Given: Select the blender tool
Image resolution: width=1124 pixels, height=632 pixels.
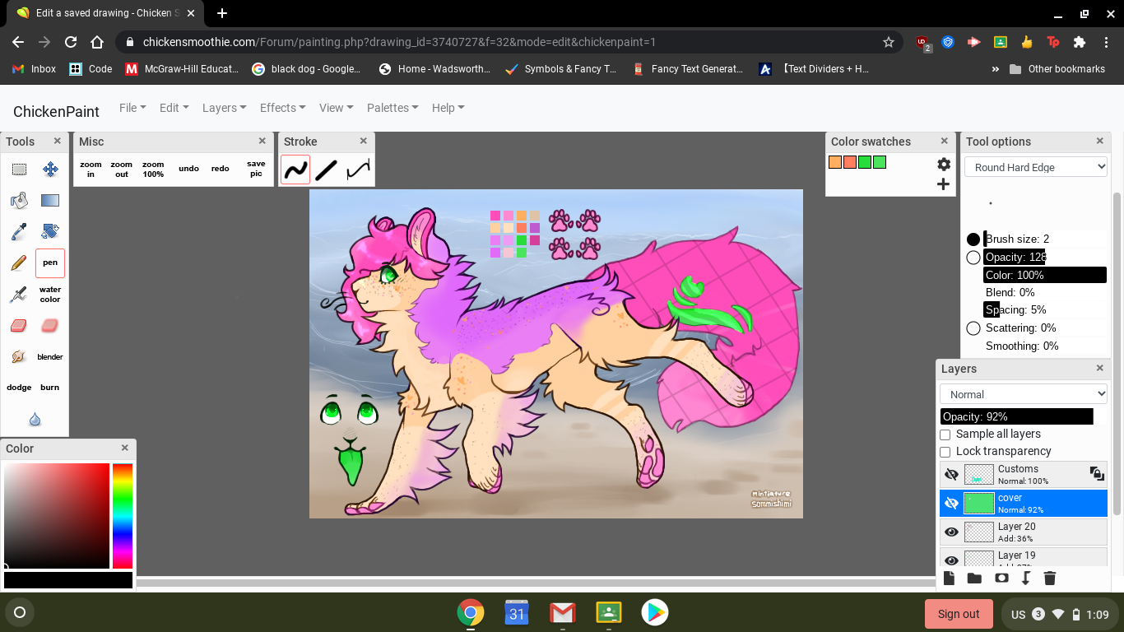Looking at the screenshot, I should [50, 356].
